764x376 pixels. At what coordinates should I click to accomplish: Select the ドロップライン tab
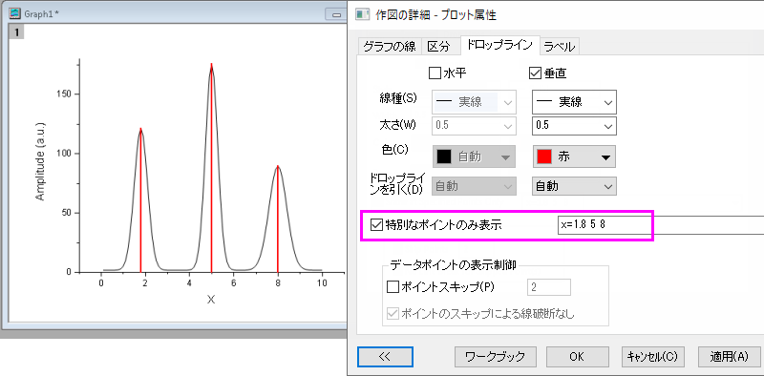coord(499,45)
